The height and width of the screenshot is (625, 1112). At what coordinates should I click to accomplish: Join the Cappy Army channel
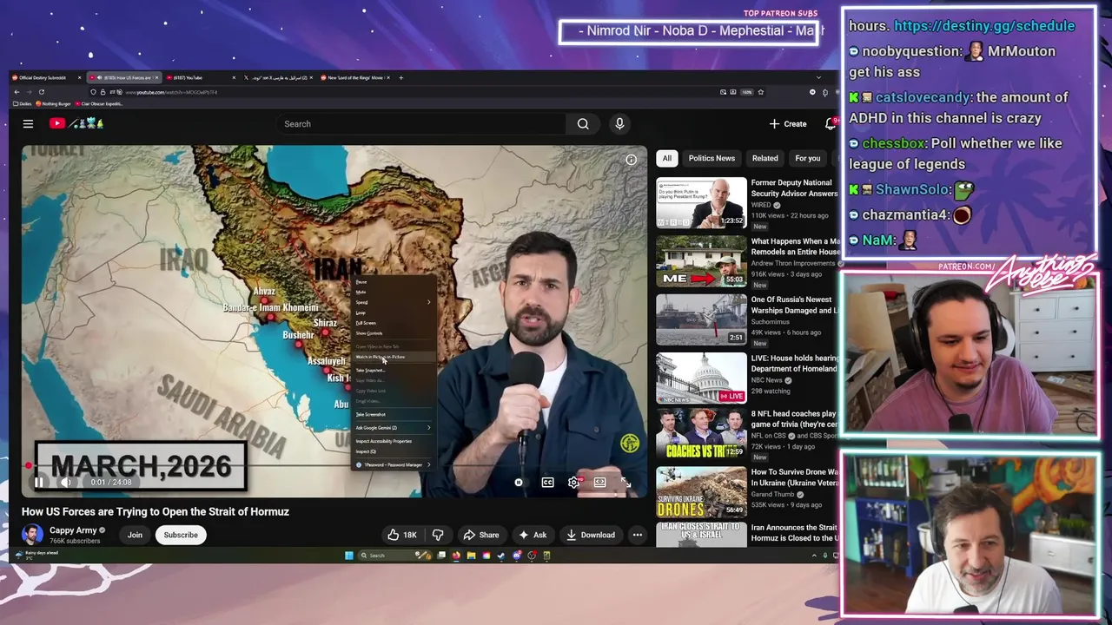click(x=135, y=535)
